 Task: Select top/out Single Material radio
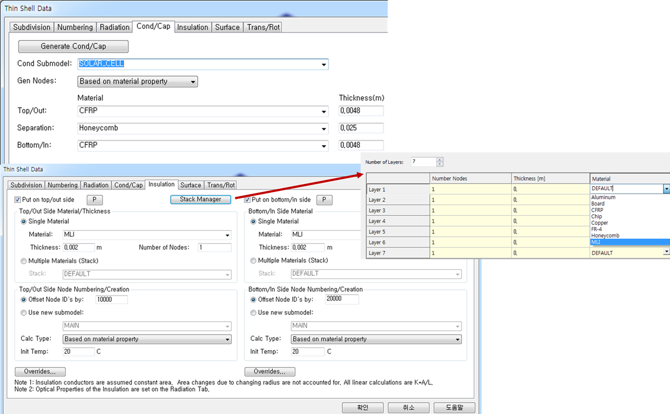click(24, 222)
